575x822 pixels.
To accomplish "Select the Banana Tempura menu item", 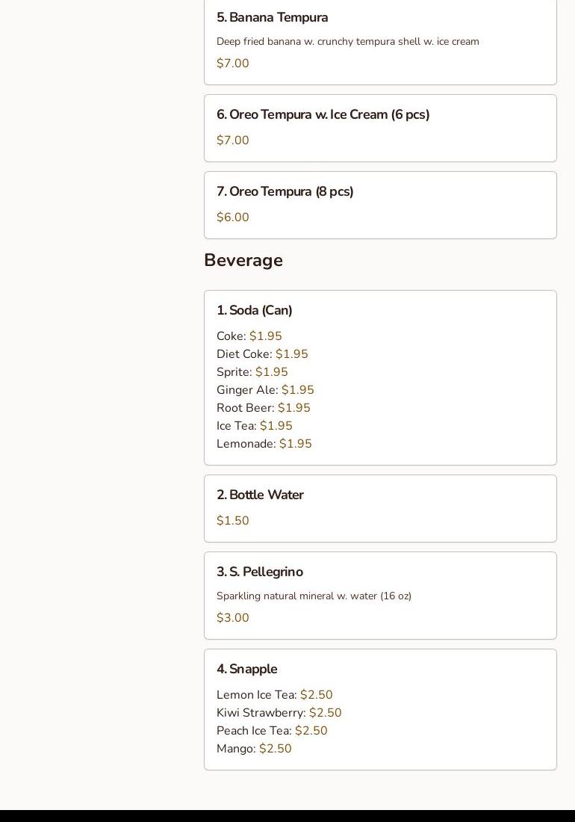I will tap(272, 17).
